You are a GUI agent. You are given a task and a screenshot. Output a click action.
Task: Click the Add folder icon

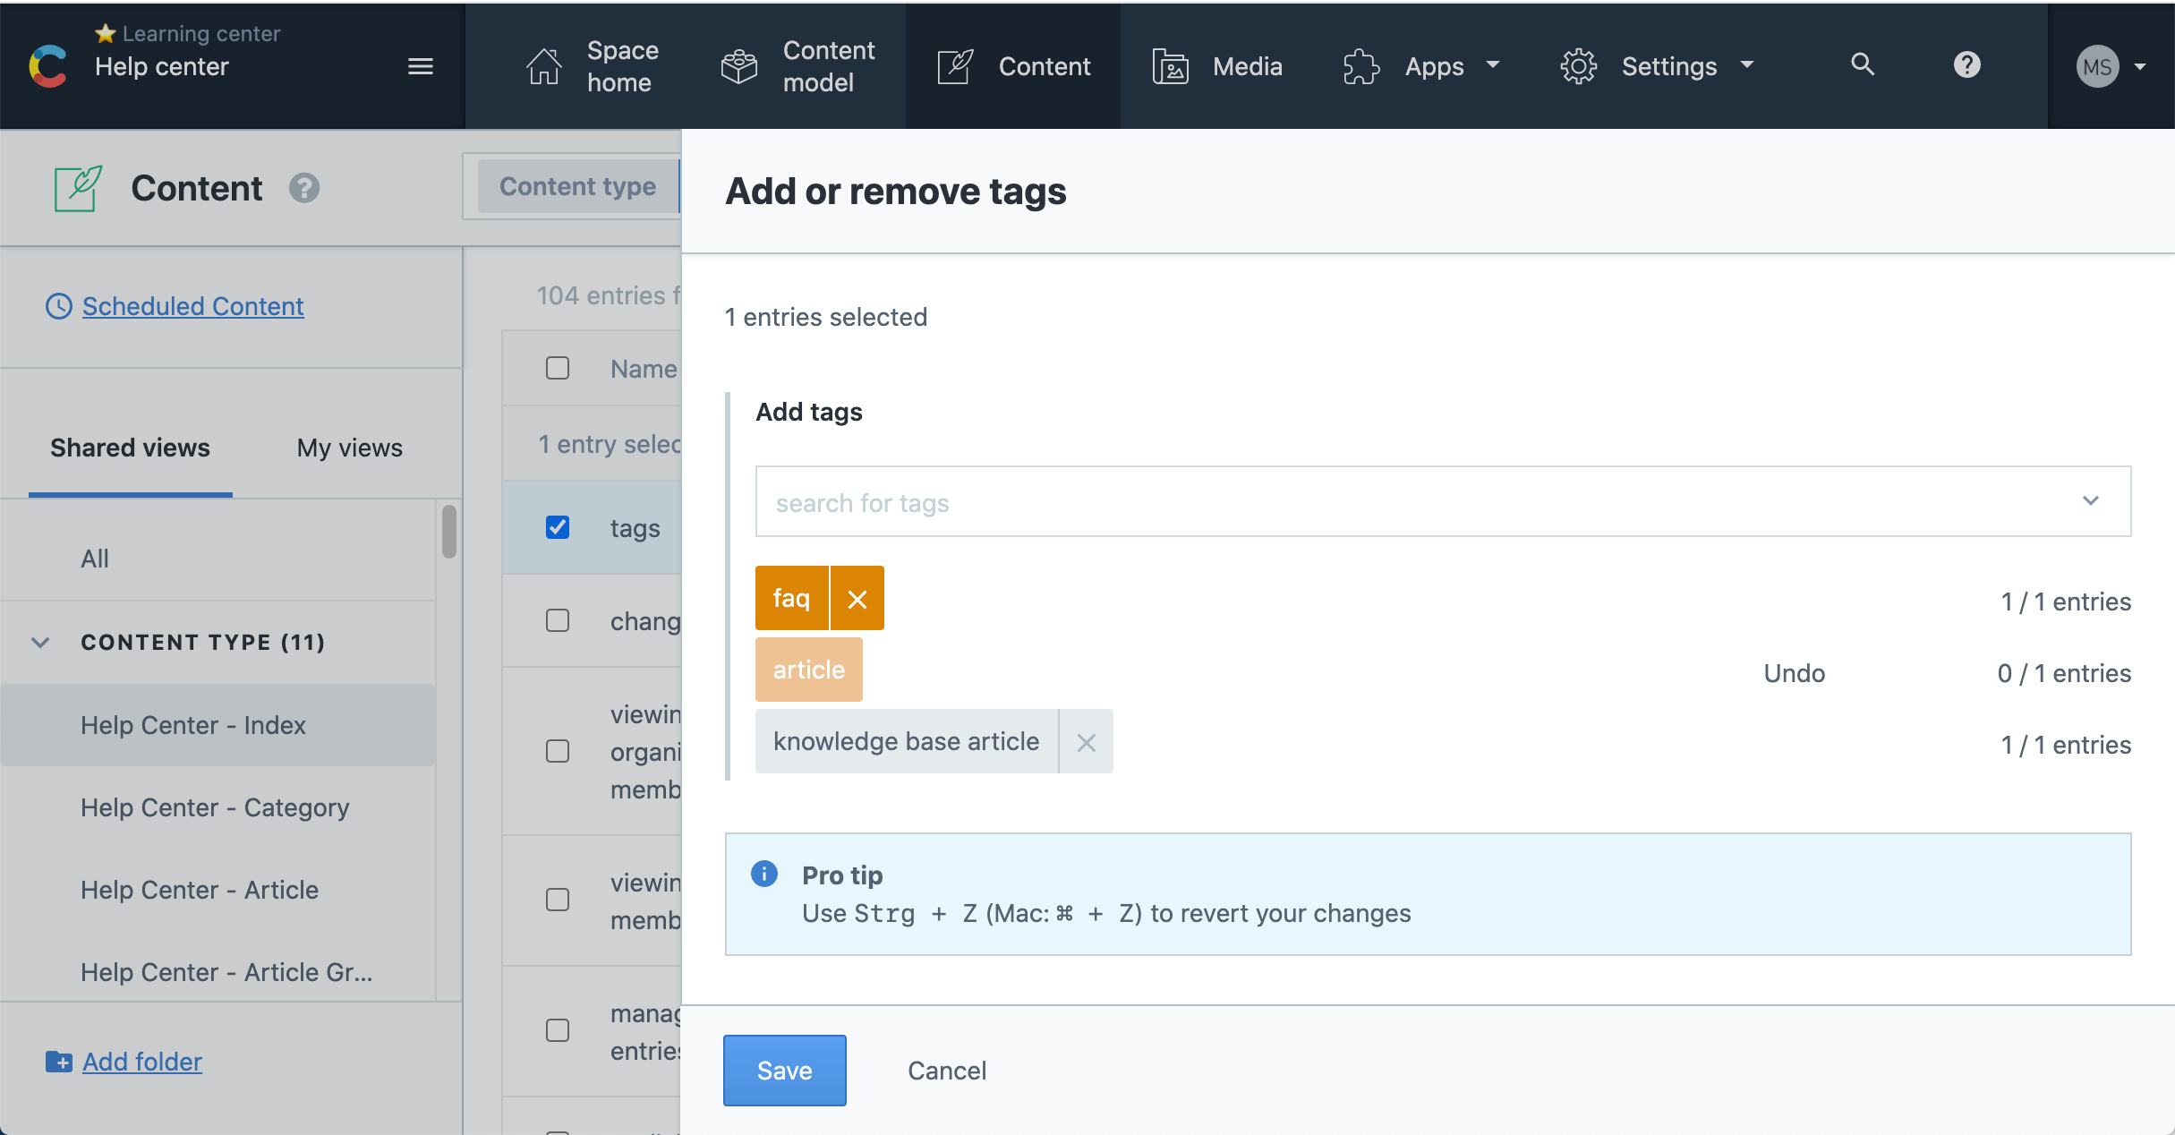point(58,1062)
